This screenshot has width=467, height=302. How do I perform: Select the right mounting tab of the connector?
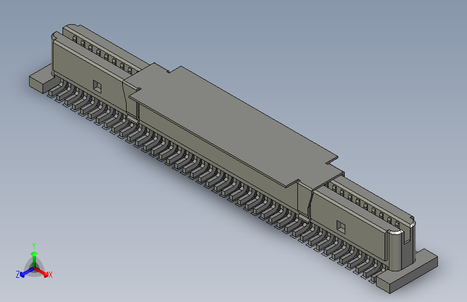[408, 272]
